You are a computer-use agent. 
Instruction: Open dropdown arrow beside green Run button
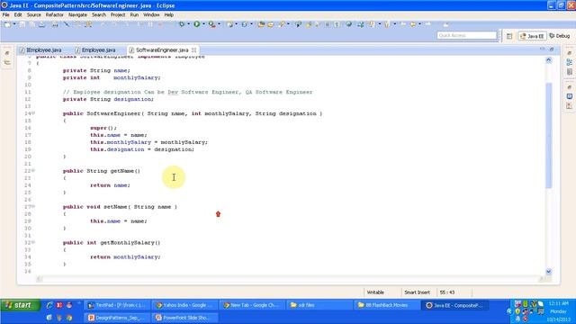[203, 24]
